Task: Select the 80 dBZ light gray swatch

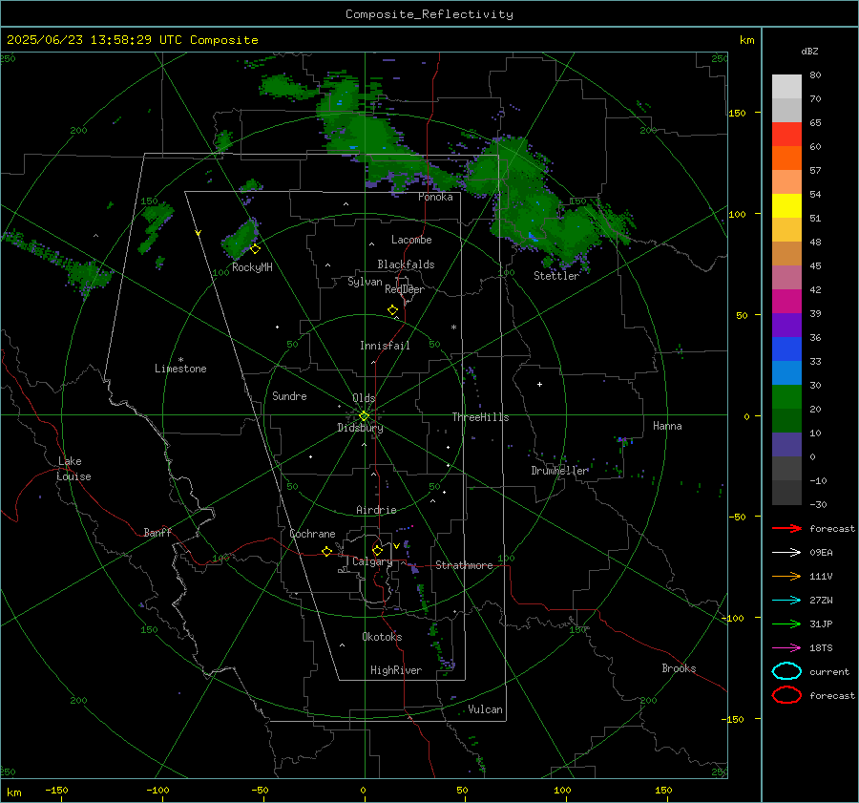Action: [x=786, y=86]
